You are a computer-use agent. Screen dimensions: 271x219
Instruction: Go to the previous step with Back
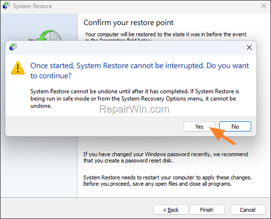point(171,210)
